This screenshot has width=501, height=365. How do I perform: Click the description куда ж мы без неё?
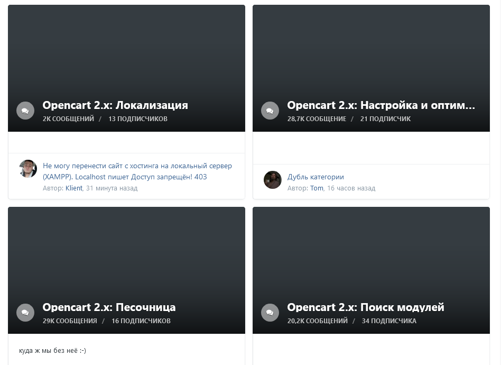click(52, 351)
